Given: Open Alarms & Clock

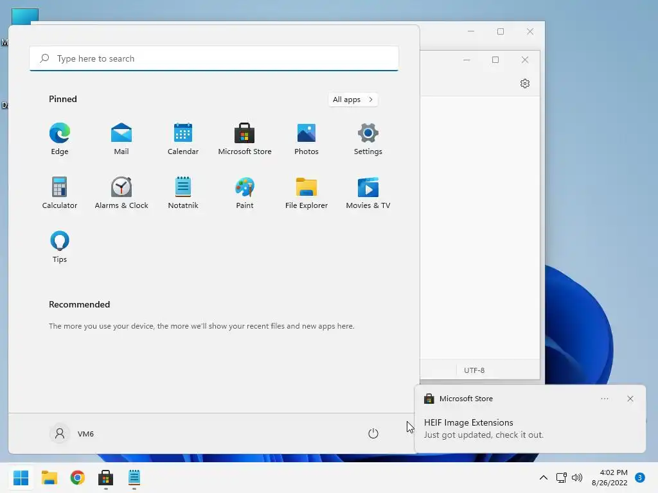Looking at the screenshot, I should pos(121,193).
